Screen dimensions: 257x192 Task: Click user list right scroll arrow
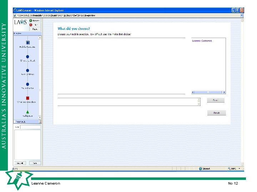tap(224, 92)
